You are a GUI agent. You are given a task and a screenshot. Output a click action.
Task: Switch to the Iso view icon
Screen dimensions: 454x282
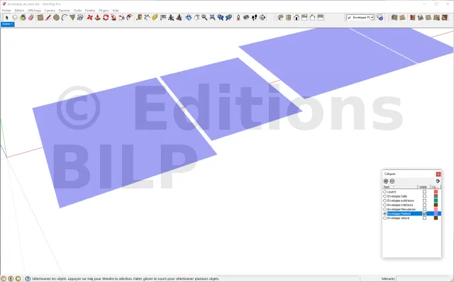280,18
